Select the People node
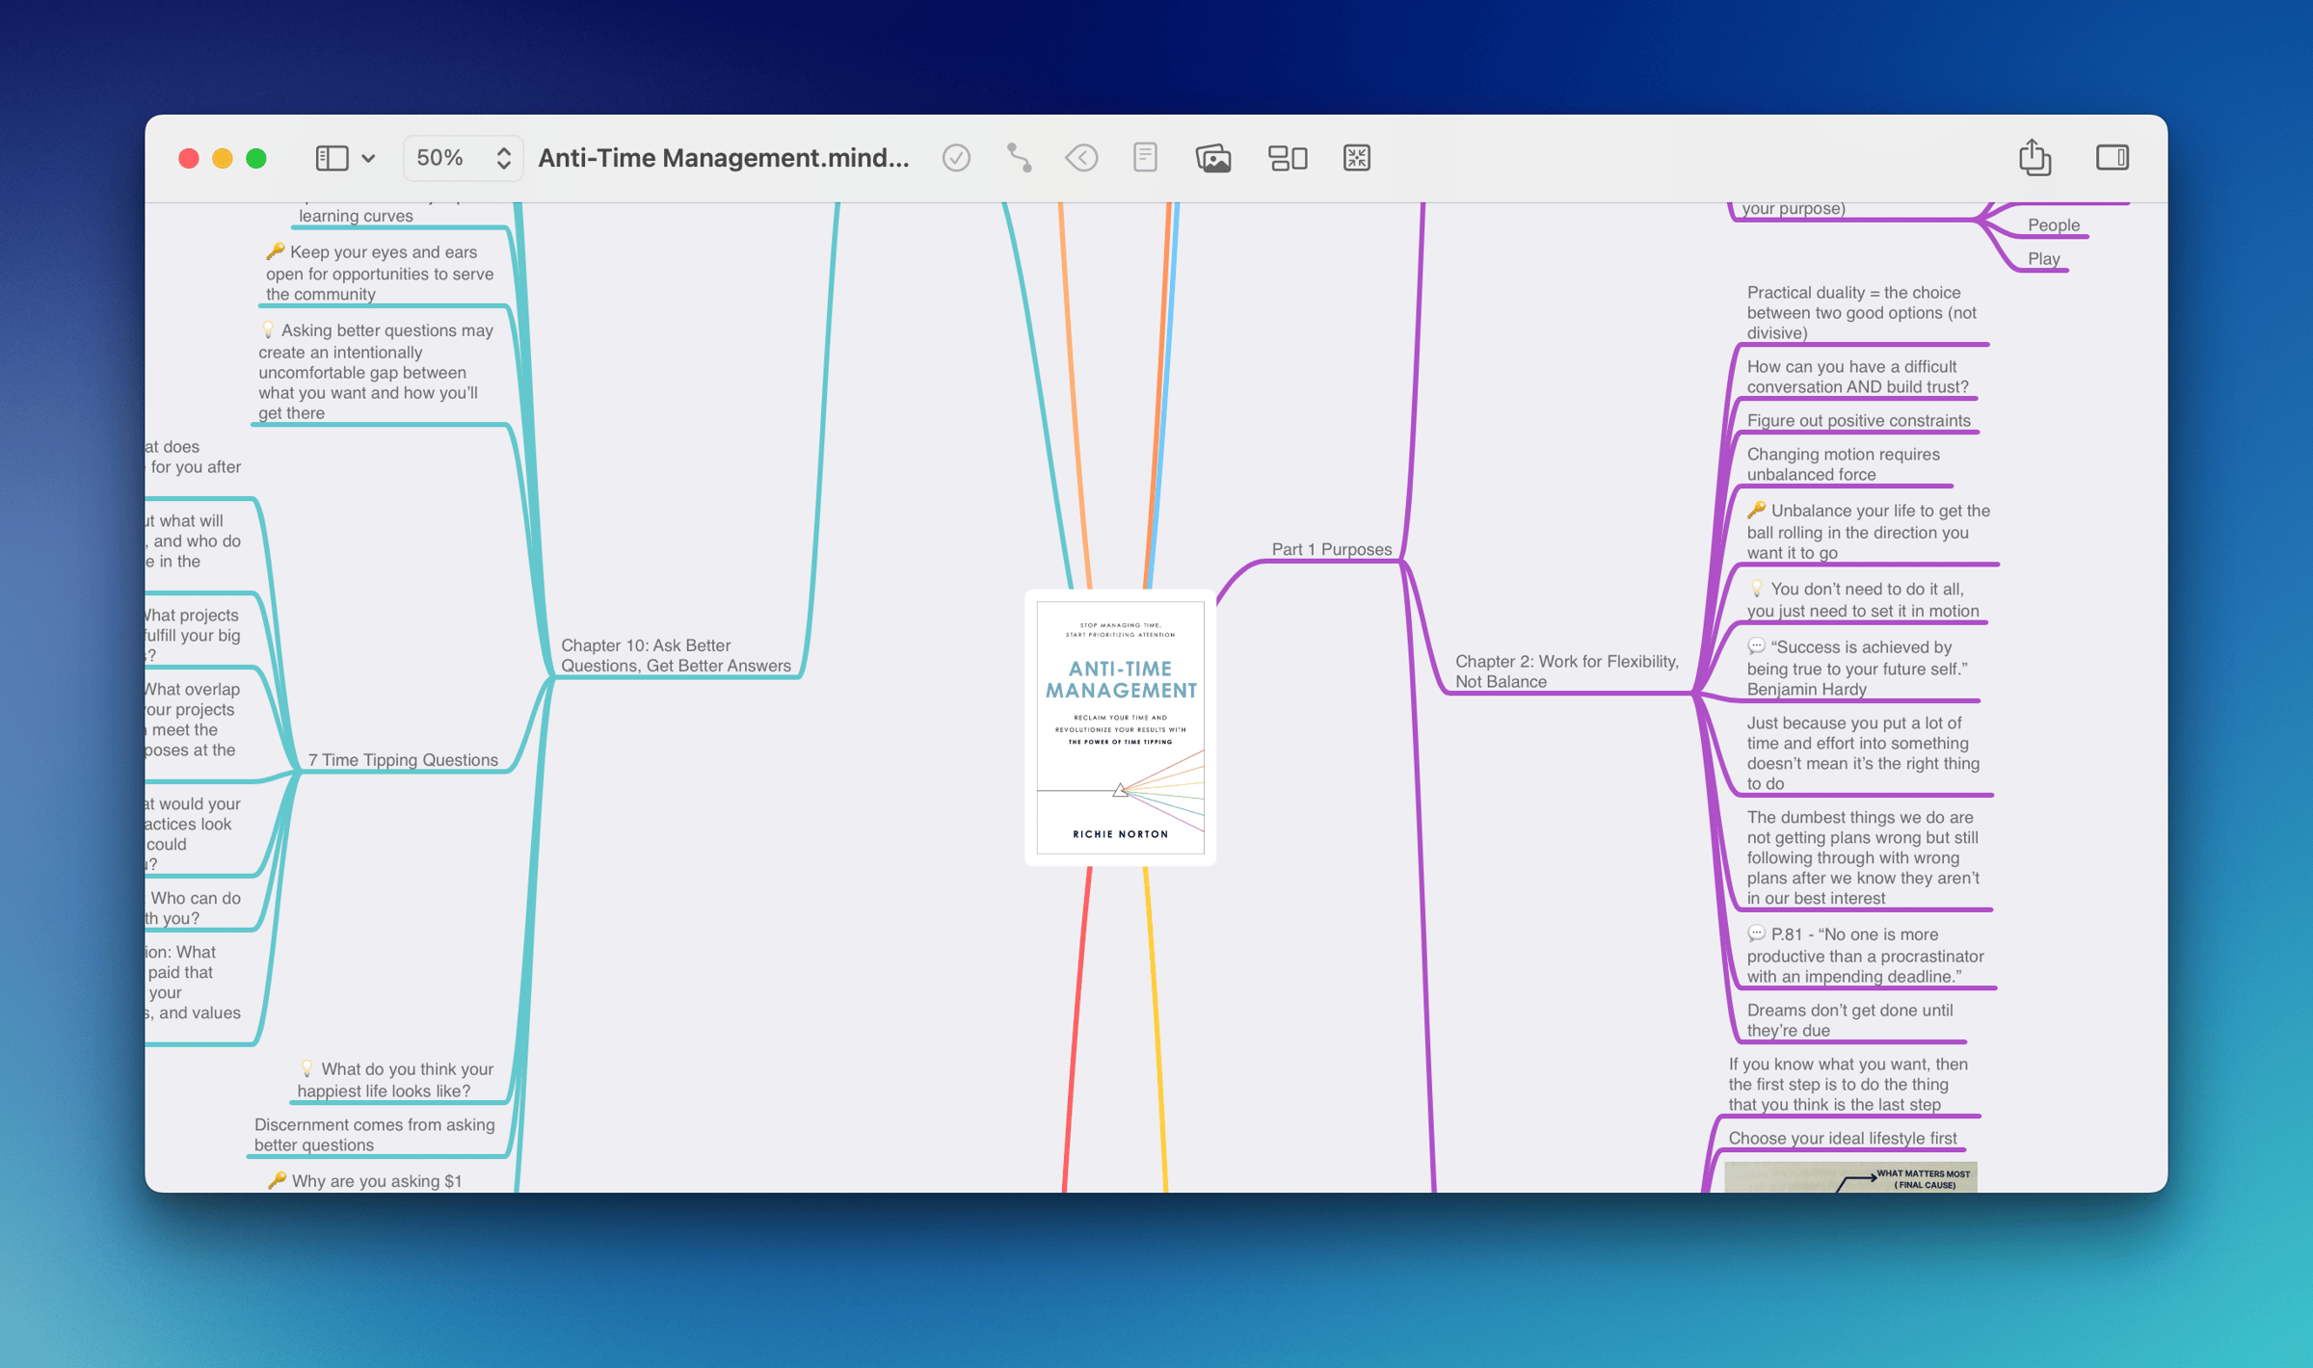The width and height of the screenshot is (2313, 1368). pos(2053,225)
